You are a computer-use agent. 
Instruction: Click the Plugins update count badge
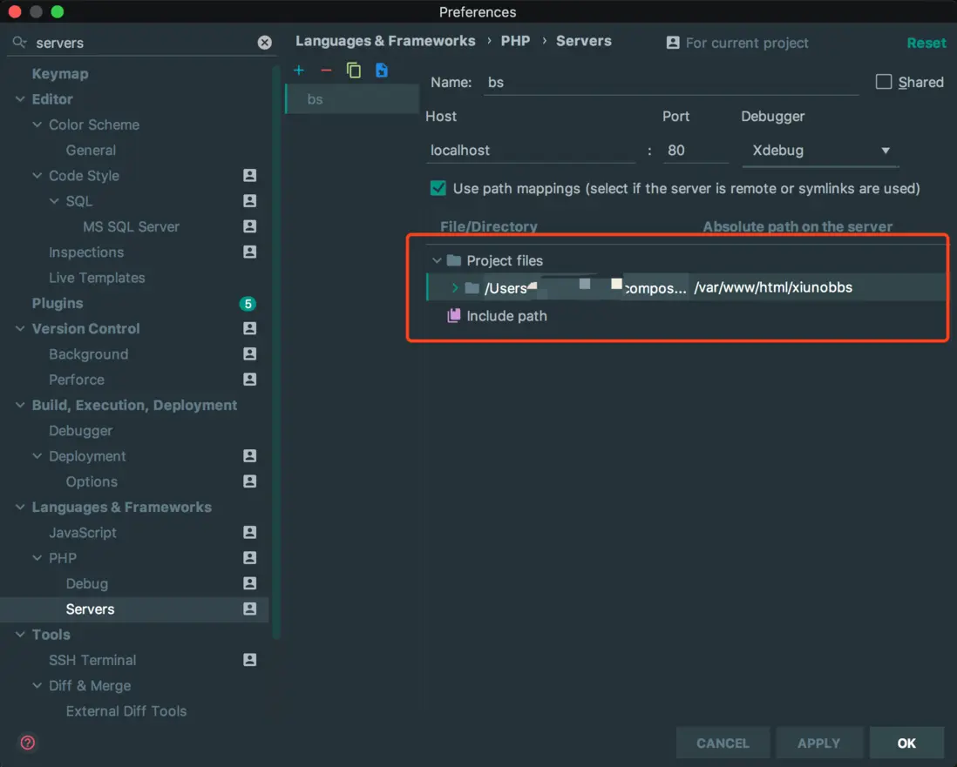point(248,304)
